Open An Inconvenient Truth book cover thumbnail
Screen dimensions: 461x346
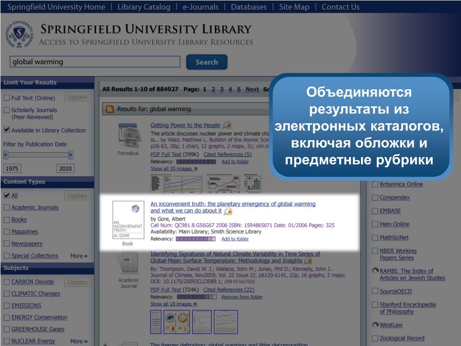click(128, 220)
